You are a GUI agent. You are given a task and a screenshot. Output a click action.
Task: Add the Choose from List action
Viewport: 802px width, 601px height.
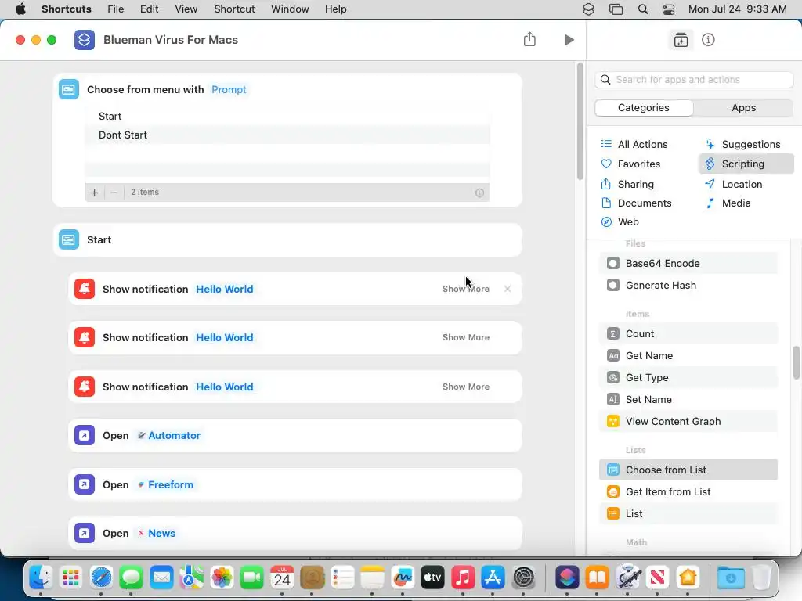click(688, 470)
